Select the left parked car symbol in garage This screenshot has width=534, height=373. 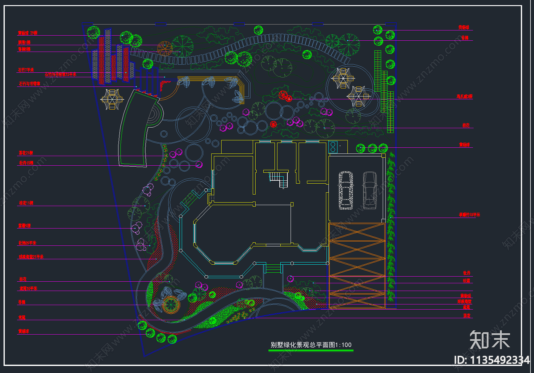(x=346, y=190)
